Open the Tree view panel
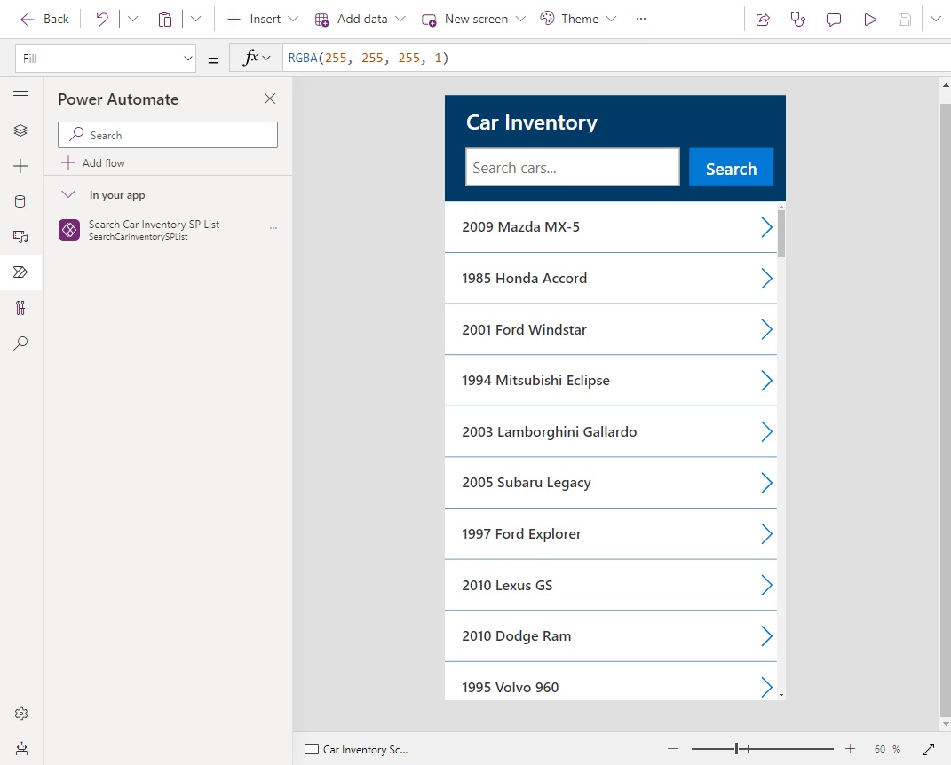Image resolution: width=951 pixels, height=765 pixels. [21, 130]
